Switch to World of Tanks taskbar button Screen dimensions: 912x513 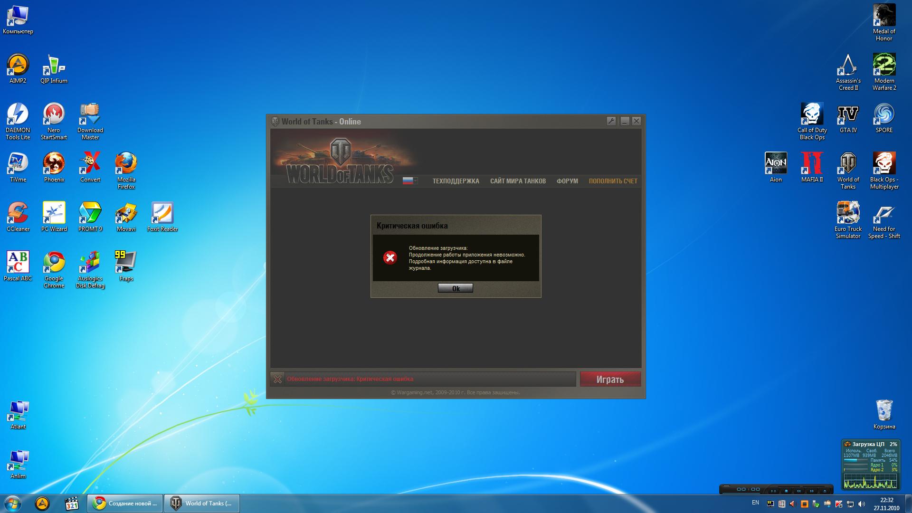pos(202,503)
